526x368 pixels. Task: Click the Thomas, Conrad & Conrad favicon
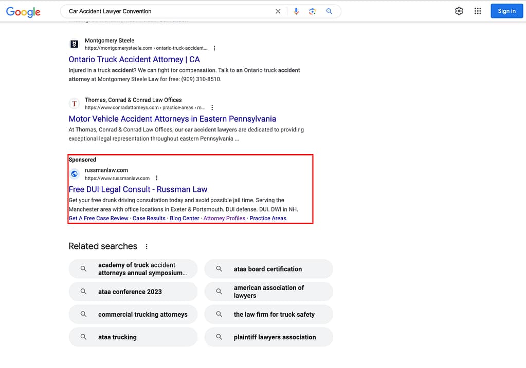coord(74,104)
